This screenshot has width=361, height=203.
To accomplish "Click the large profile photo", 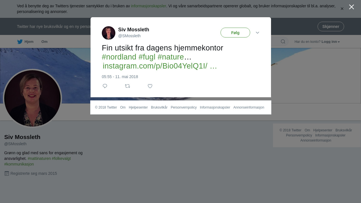I will (32, 98).
